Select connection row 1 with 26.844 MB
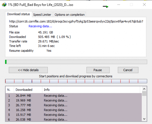 pos(74,96)
